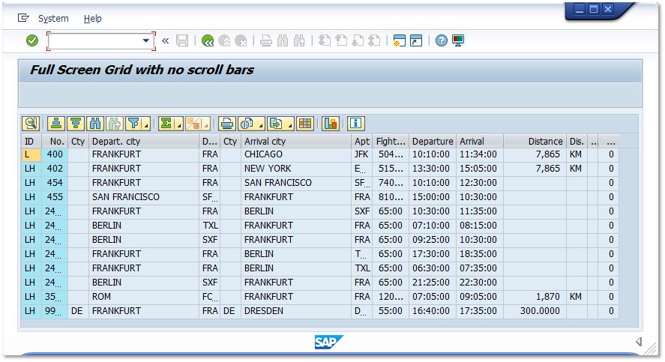The height and width of the screenshot is (362, 665).
Task: Collapse the command field with double chevron
Action: pyautogui.click(x=166, y=40)
